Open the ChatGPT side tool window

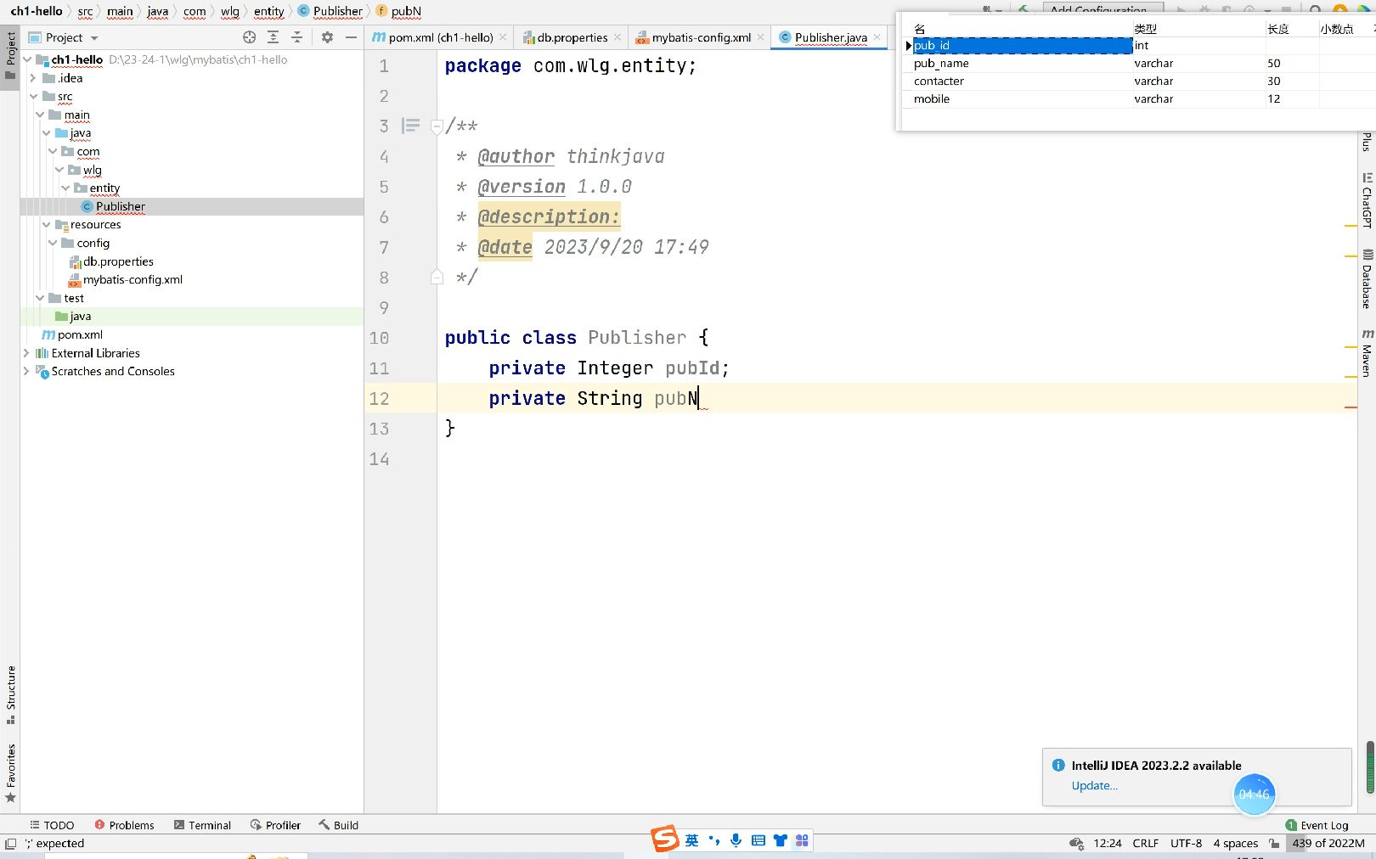(x=1367, y=201)
